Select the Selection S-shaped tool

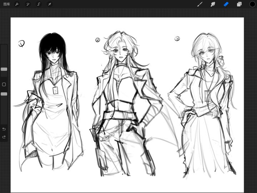click(x=39, y=4)
